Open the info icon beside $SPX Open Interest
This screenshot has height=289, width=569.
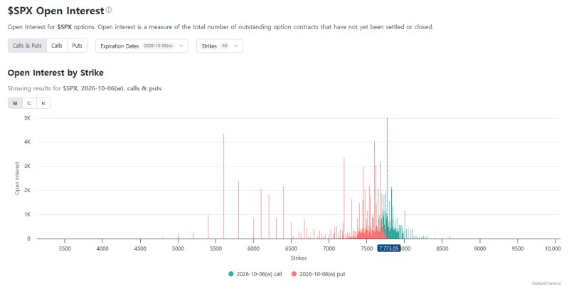pos(109,10)
